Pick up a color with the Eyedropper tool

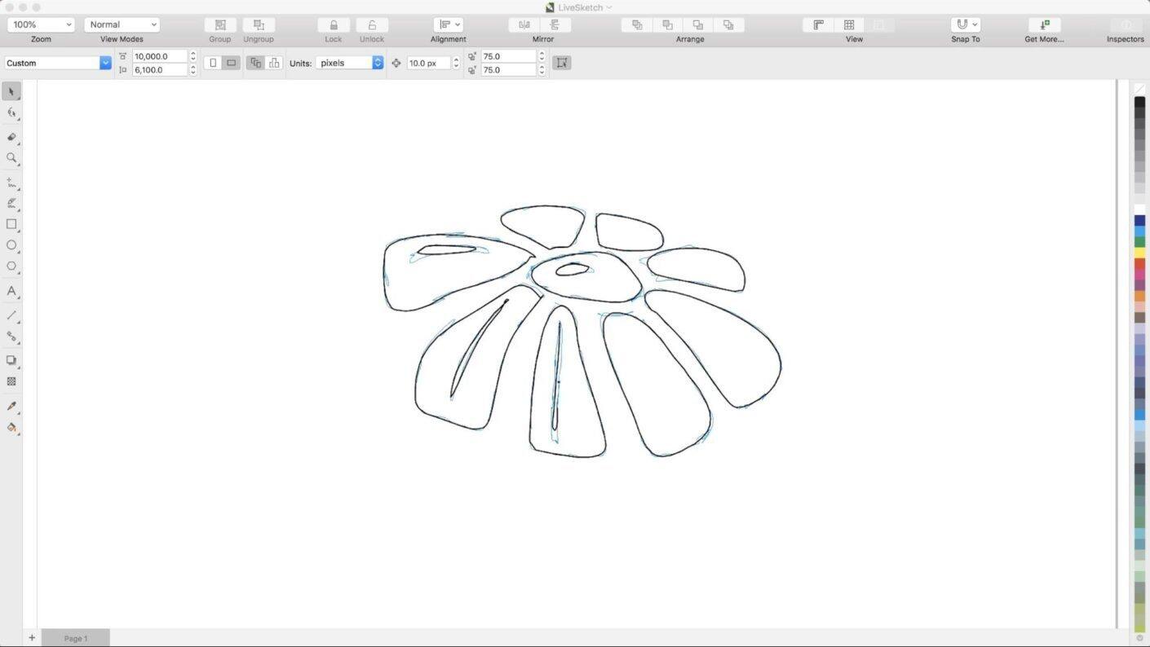(11, 406)
